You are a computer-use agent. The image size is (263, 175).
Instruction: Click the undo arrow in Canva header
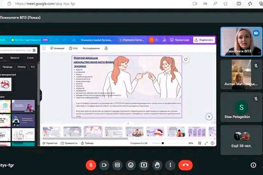57,40
